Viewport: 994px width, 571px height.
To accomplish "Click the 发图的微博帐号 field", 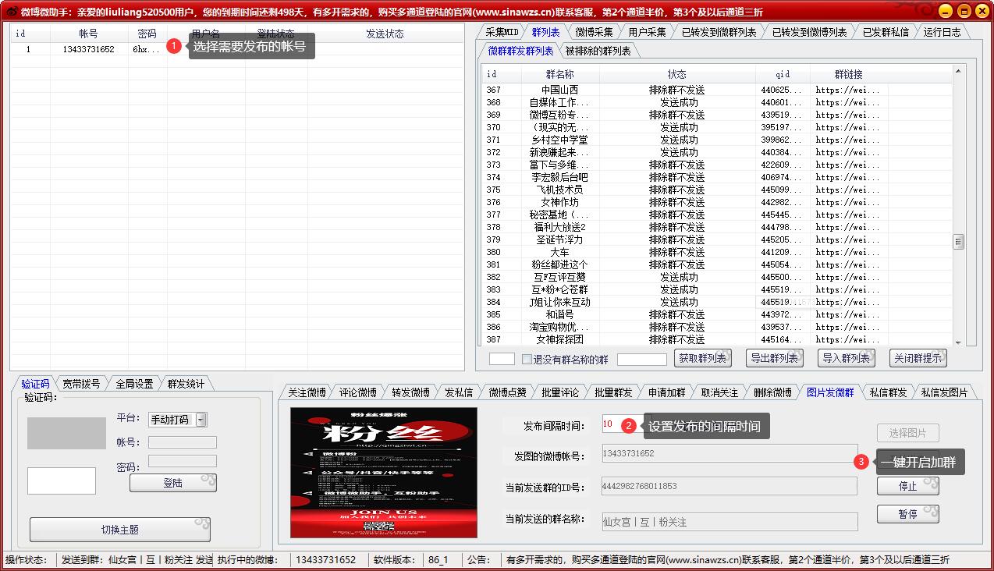I will [729, 453].
